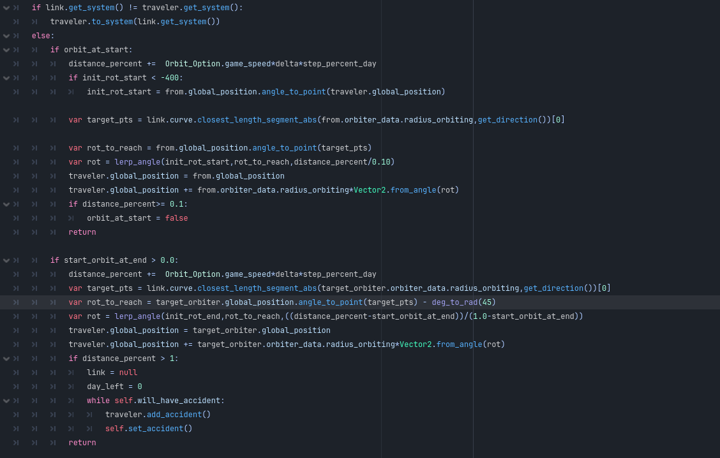Click the 'false' keyword
This screenshot has height=458, width=720.
[176, 218]
